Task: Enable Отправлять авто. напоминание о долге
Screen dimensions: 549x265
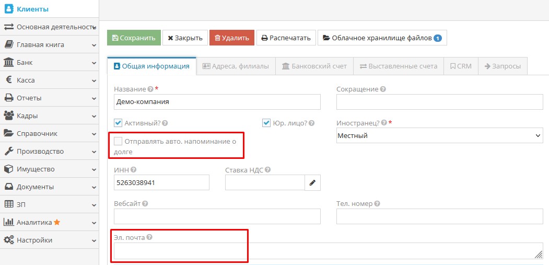Action: (x=118, y=141)
